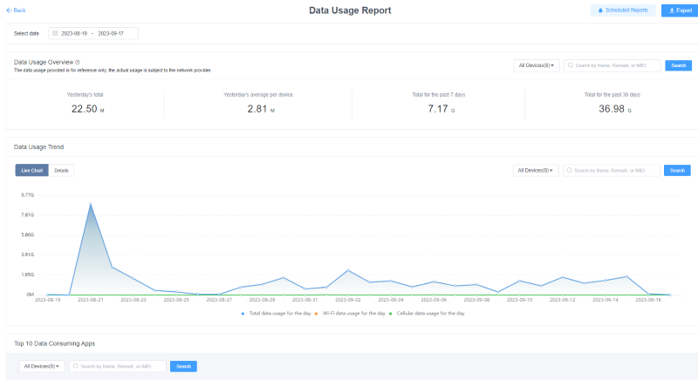Click the 2023-08-19 x-axis label
This screenshot has height=380, width=698.
coord(48,300)
